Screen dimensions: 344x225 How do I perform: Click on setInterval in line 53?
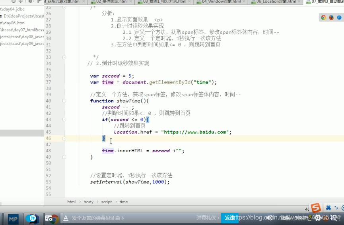pos(106,182)
